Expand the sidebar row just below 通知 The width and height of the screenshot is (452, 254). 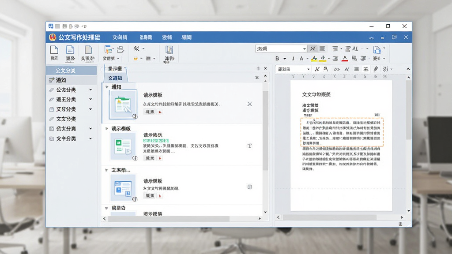[90, 90]
